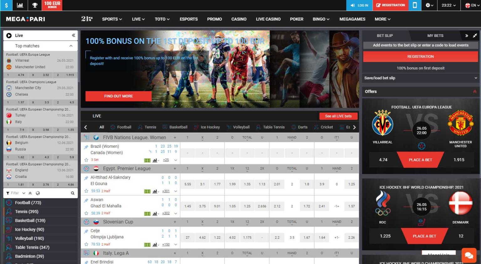This screenshot has height=264, width=481.
Task: Open the LIVE dropdown menu
Action: pos(138,19)
